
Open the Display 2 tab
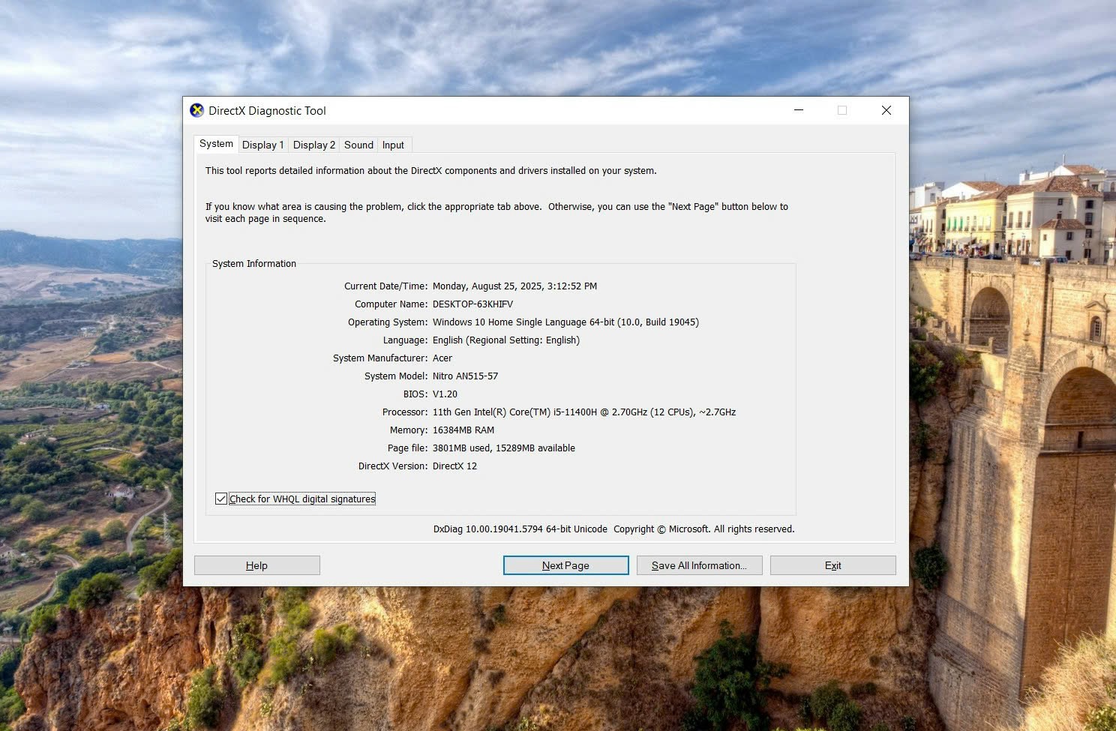tap(313, 145)
